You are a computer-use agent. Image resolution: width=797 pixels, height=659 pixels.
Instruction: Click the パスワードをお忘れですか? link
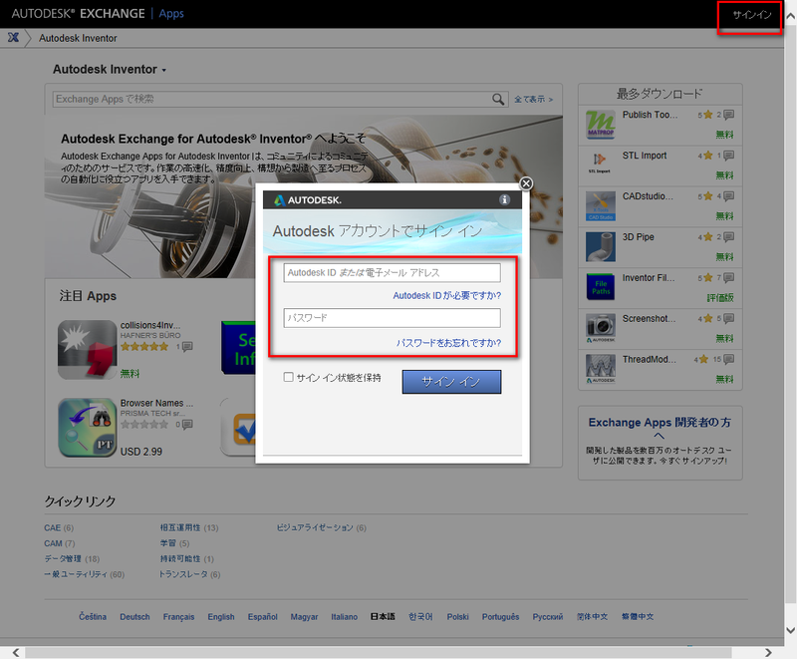448,343
